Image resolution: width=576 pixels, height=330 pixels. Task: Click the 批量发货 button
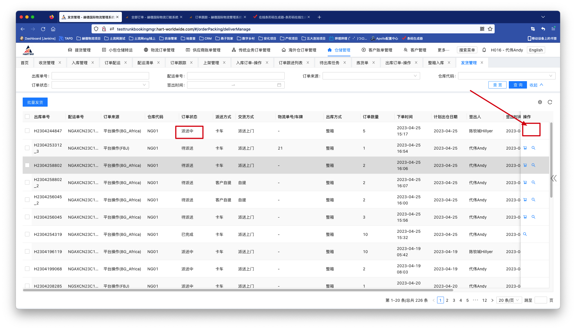[35, 102]
